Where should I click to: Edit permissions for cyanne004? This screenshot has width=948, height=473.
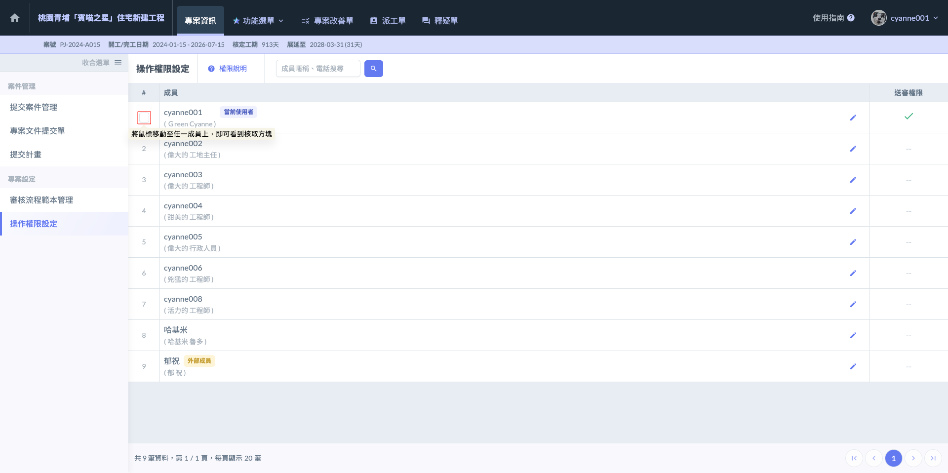853,211
